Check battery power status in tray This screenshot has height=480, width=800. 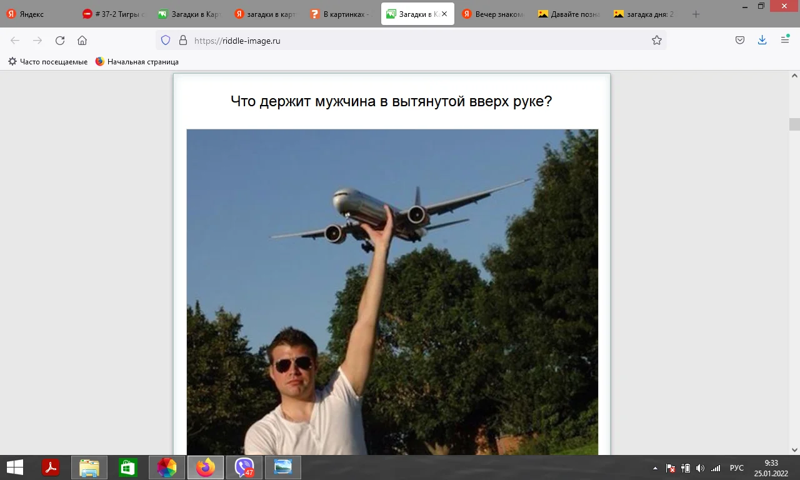686,468
